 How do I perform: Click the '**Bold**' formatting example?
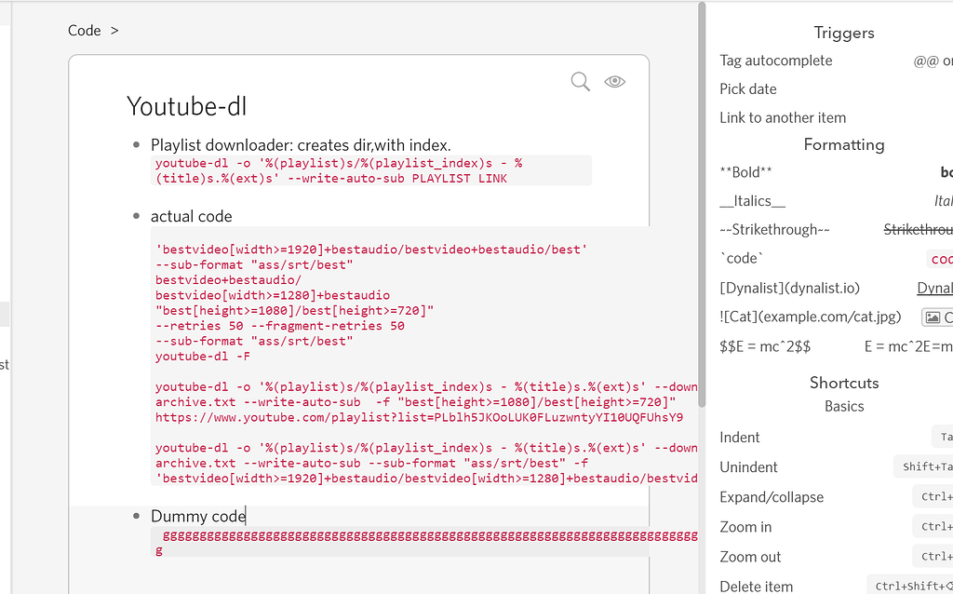tap(745, 172)
